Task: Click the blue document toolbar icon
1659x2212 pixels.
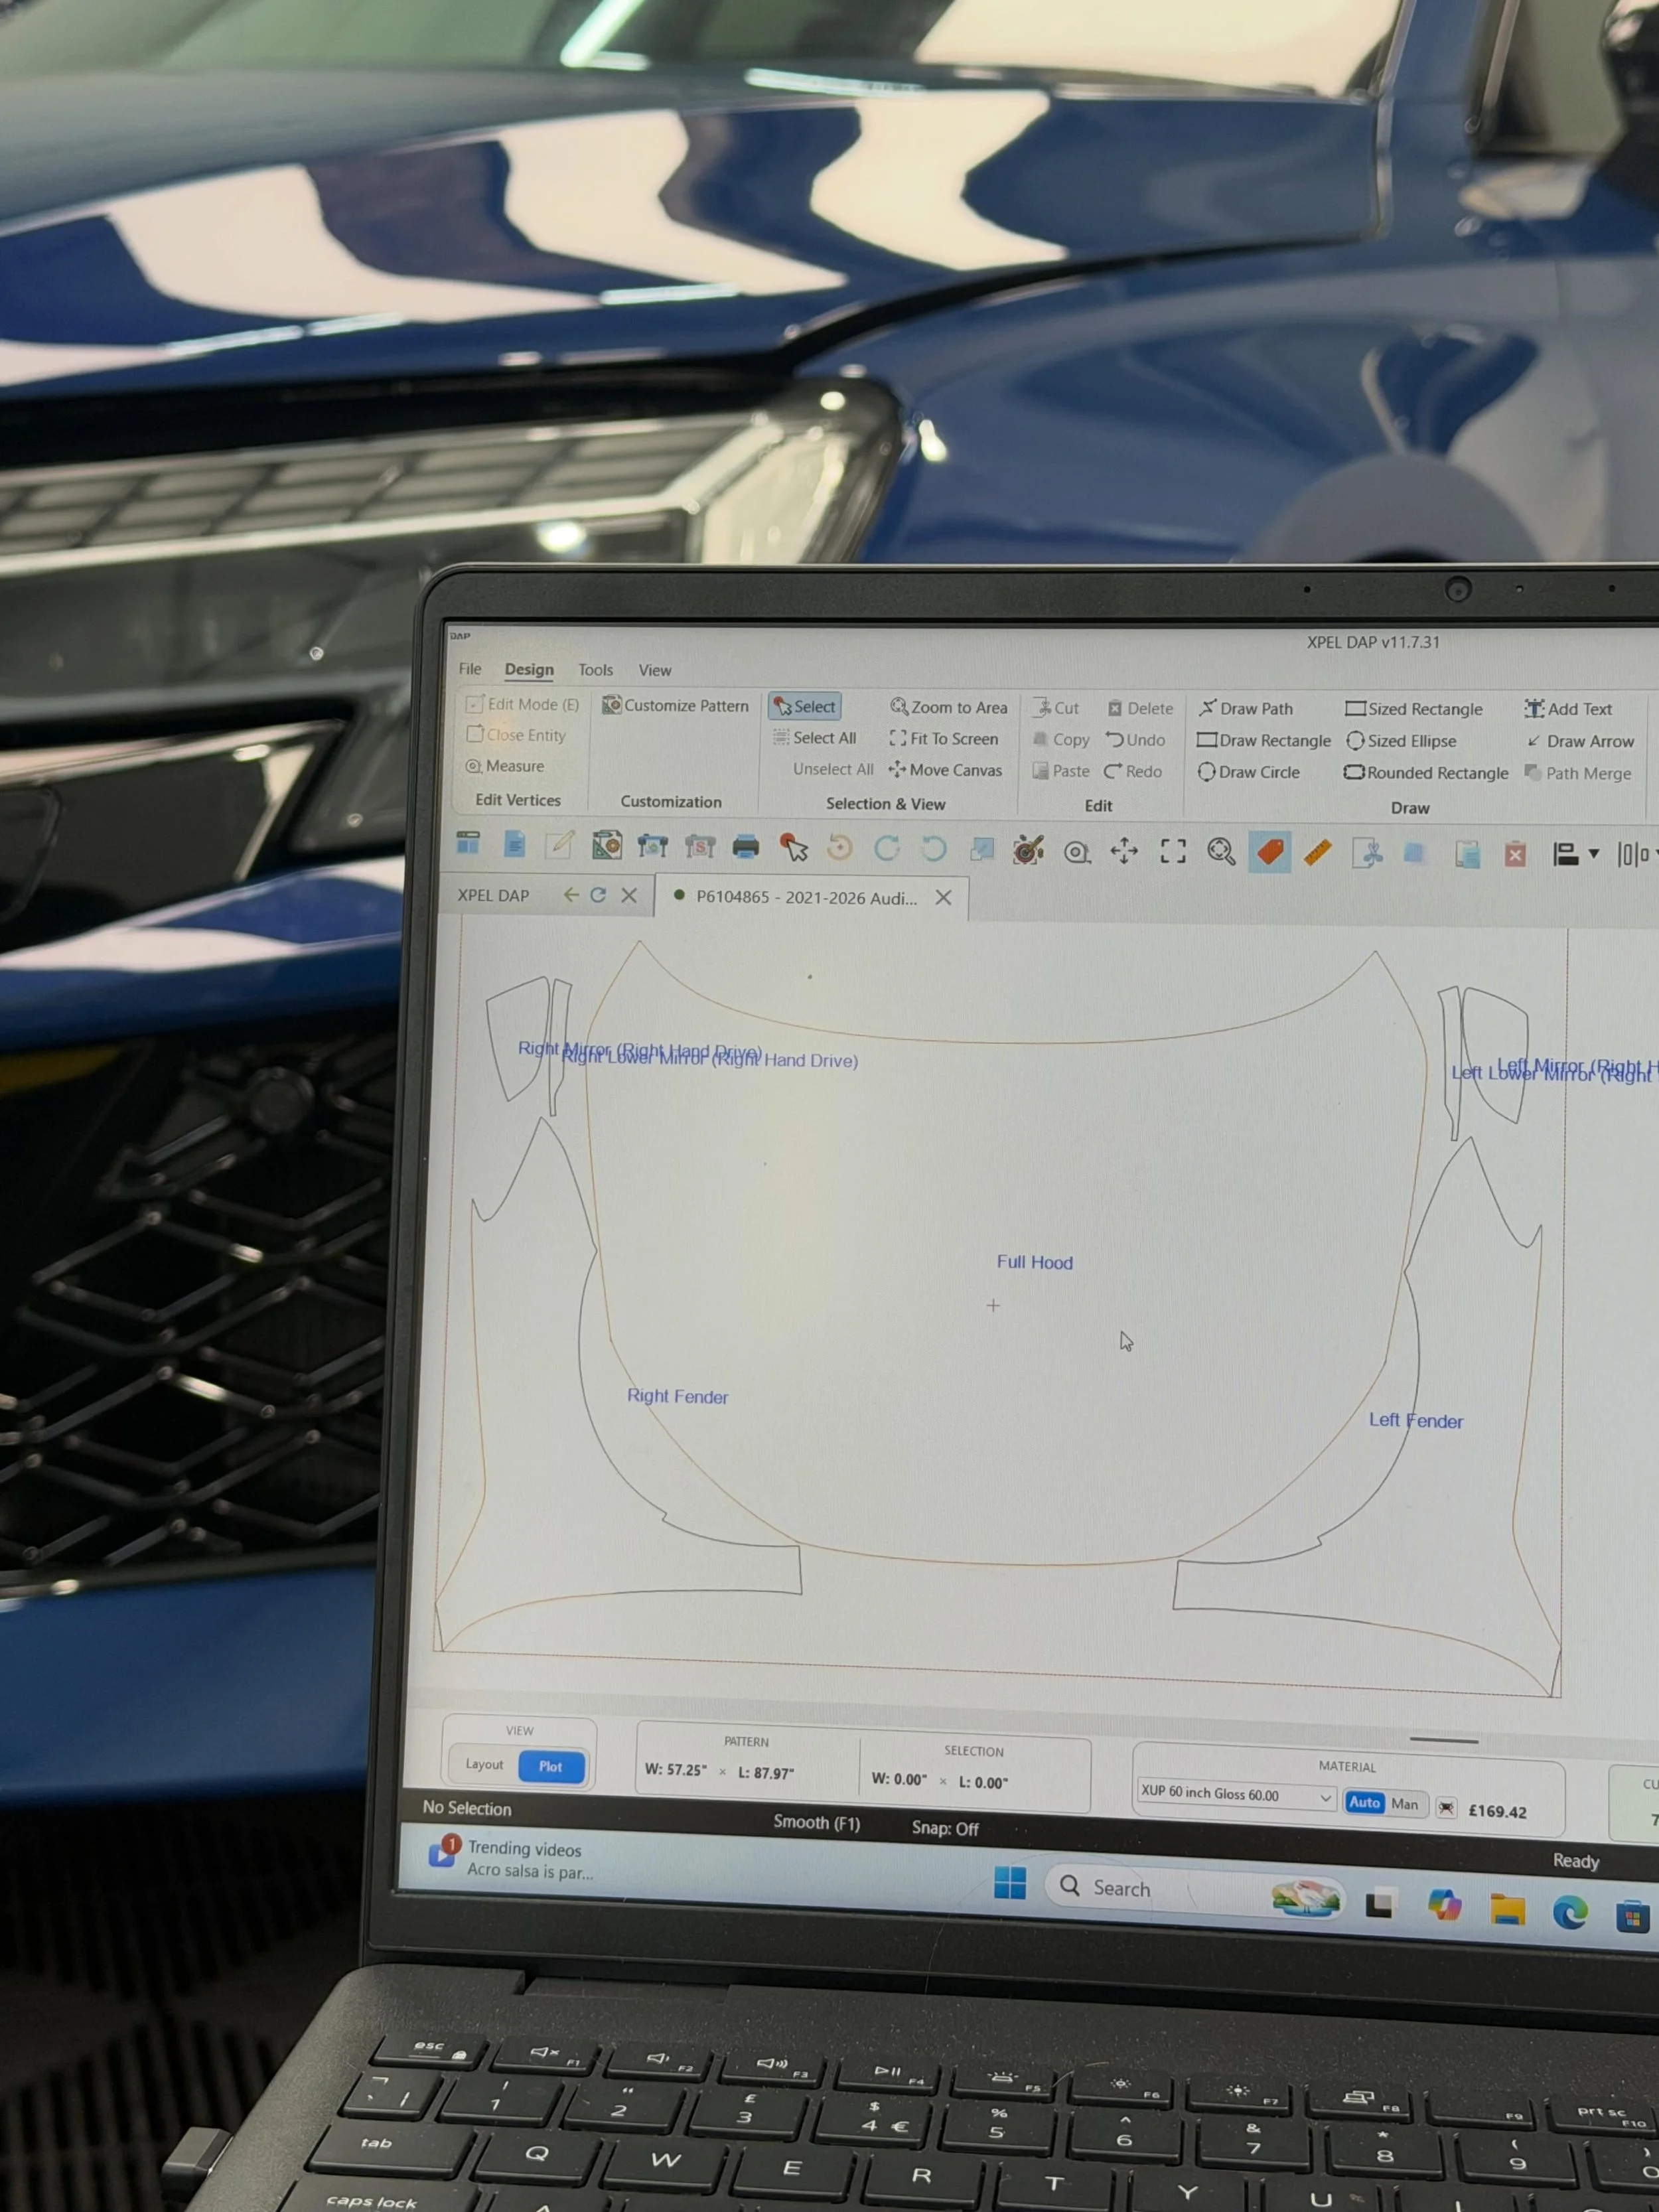Action: 514,844
